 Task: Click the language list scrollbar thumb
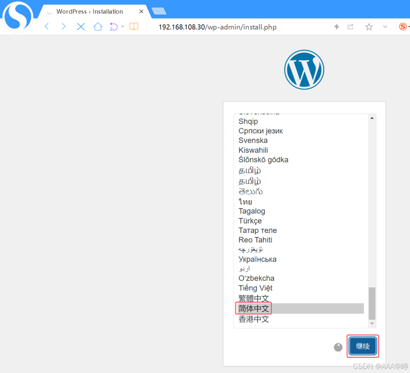pyautogui.click(x=372, y=303)
